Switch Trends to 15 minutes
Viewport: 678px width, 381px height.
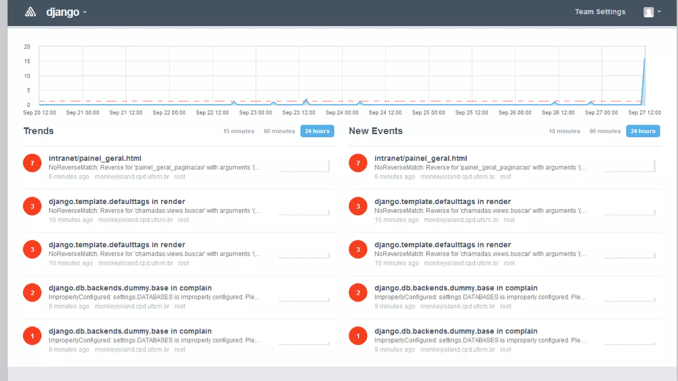tap(238, 131)
